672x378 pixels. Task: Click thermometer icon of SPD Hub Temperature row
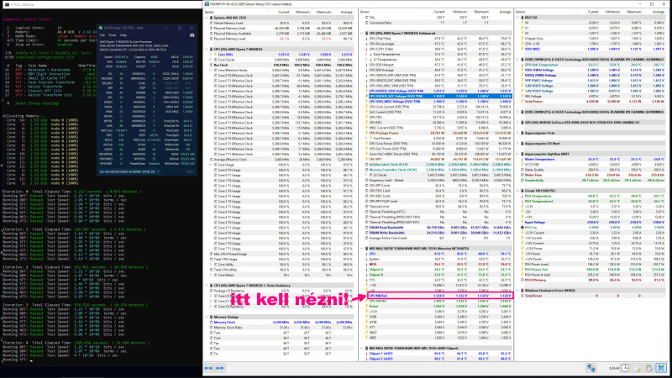click(522, 65)
